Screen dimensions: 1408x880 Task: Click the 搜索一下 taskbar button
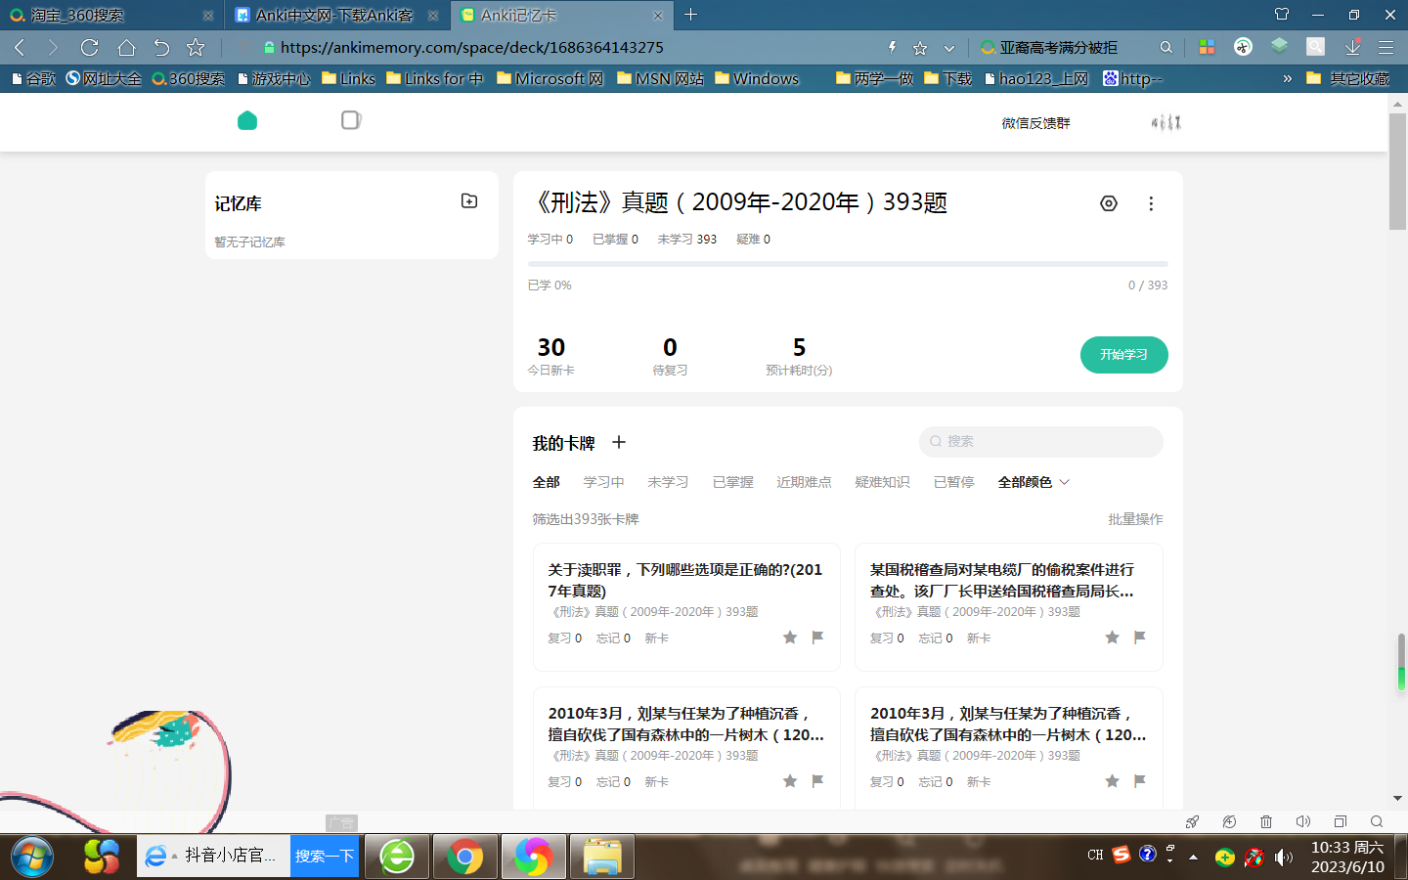pos(325,857)
